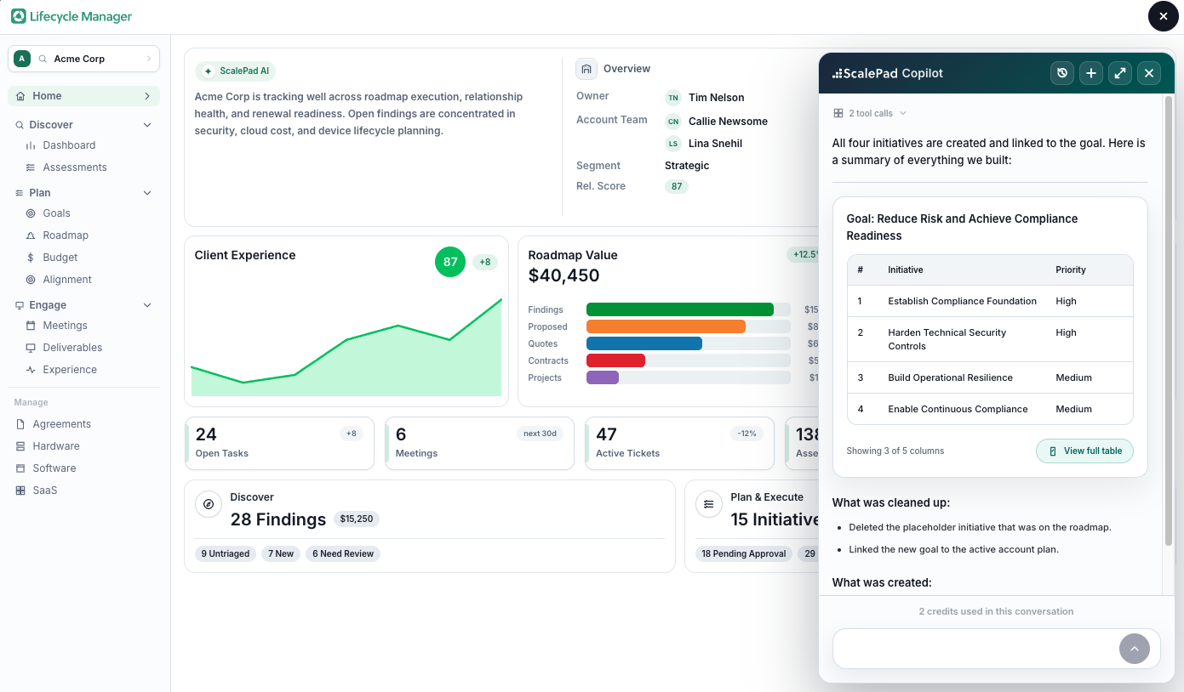The height and width of the screenshot is (692, 1184).
Task: Click the Overview building icon
Action: pyautogui.click(x=586, y=69)
